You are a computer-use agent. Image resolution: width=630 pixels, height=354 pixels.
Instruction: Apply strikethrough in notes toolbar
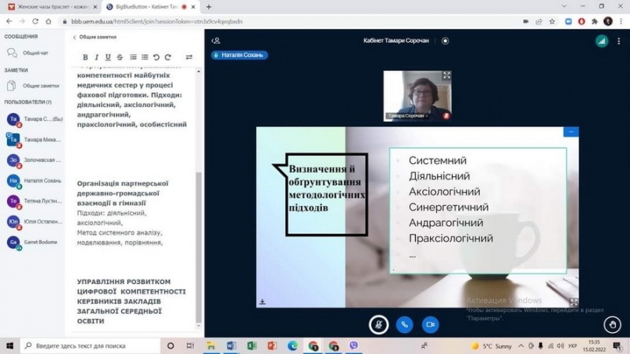click(120, 57)
